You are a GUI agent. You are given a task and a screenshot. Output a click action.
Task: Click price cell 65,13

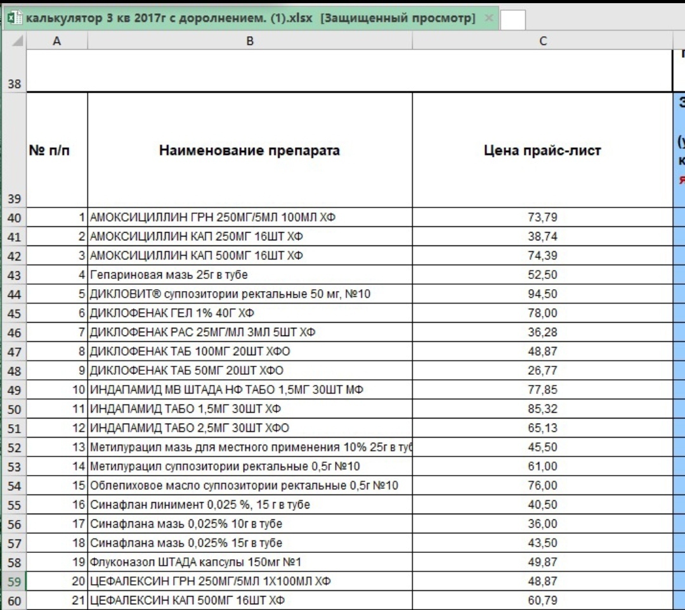pyautogui.click(x=542, y=428)
